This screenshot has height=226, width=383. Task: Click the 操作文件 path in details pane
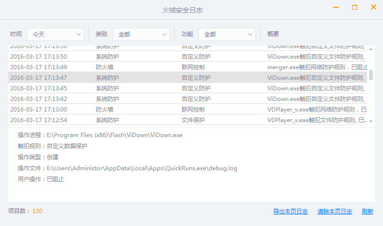click(x=142, y=168)
